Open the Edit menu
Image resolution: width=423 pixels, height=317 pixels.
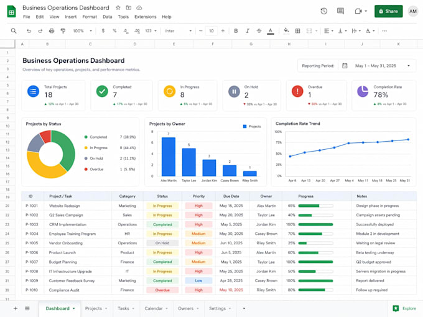coord(40,17)
